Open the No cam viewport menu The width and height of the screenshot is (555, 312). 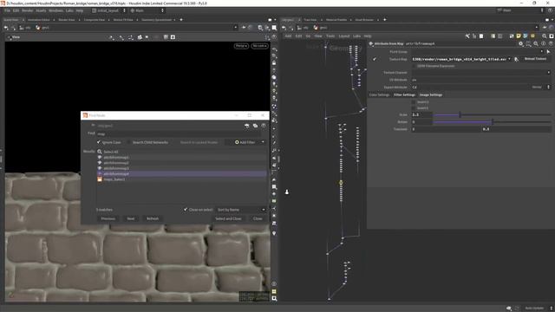[x=259, y=46]
